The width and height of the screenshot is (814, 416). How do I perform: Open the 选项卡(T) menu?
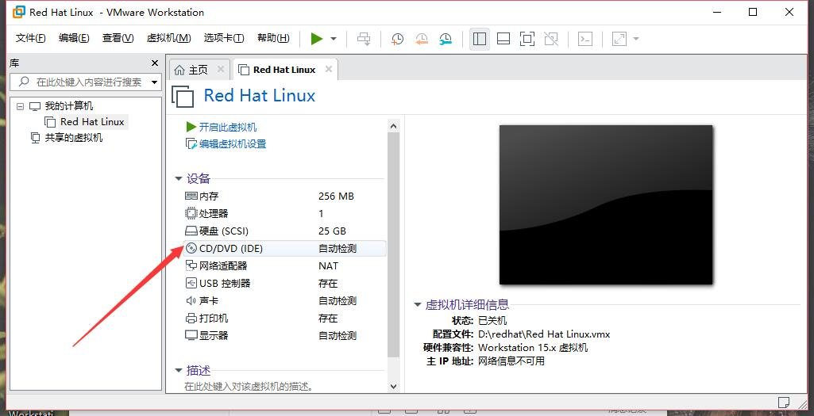[224, 38]
